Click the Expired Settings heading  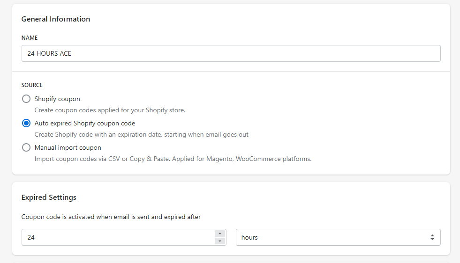[49, 197]
